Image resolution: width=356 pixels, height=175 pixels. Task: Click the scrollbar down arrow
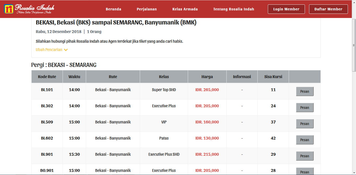pyautogui.click(x=354, y=173)
